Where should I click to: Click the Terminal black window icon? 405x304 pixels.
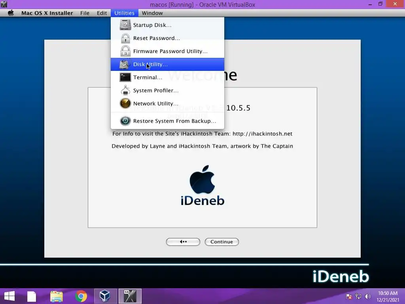tap(125, 77)
